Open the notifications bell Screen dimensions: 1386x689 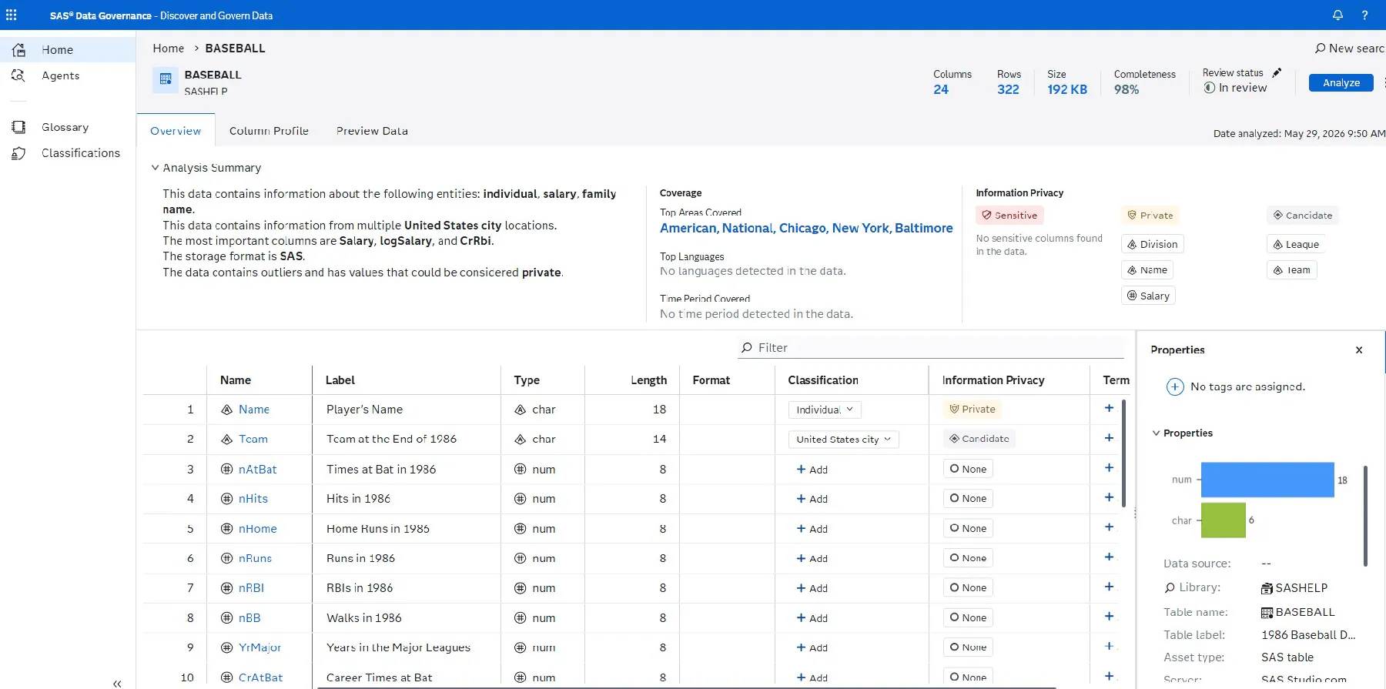[x=1337, y=15]
